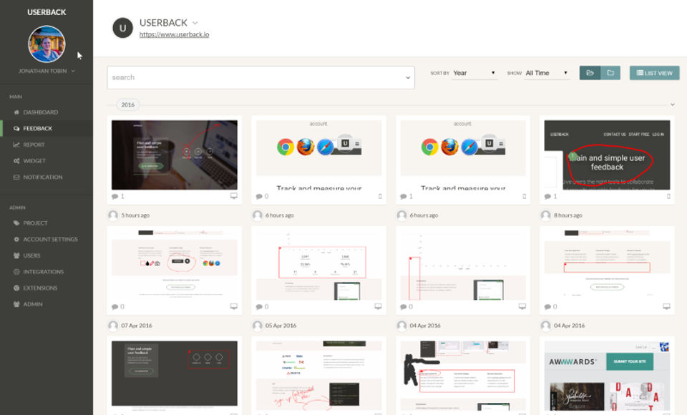Click the Admin group icon
Viewport: 687px width, 415px height.
click(x=16, y=304)
